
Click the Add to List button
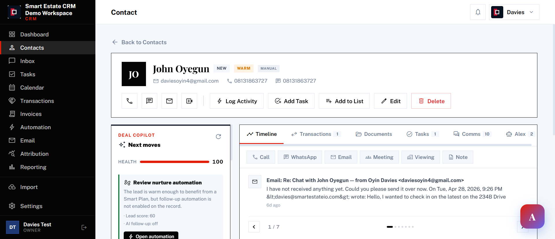click(x=344, y=101)
